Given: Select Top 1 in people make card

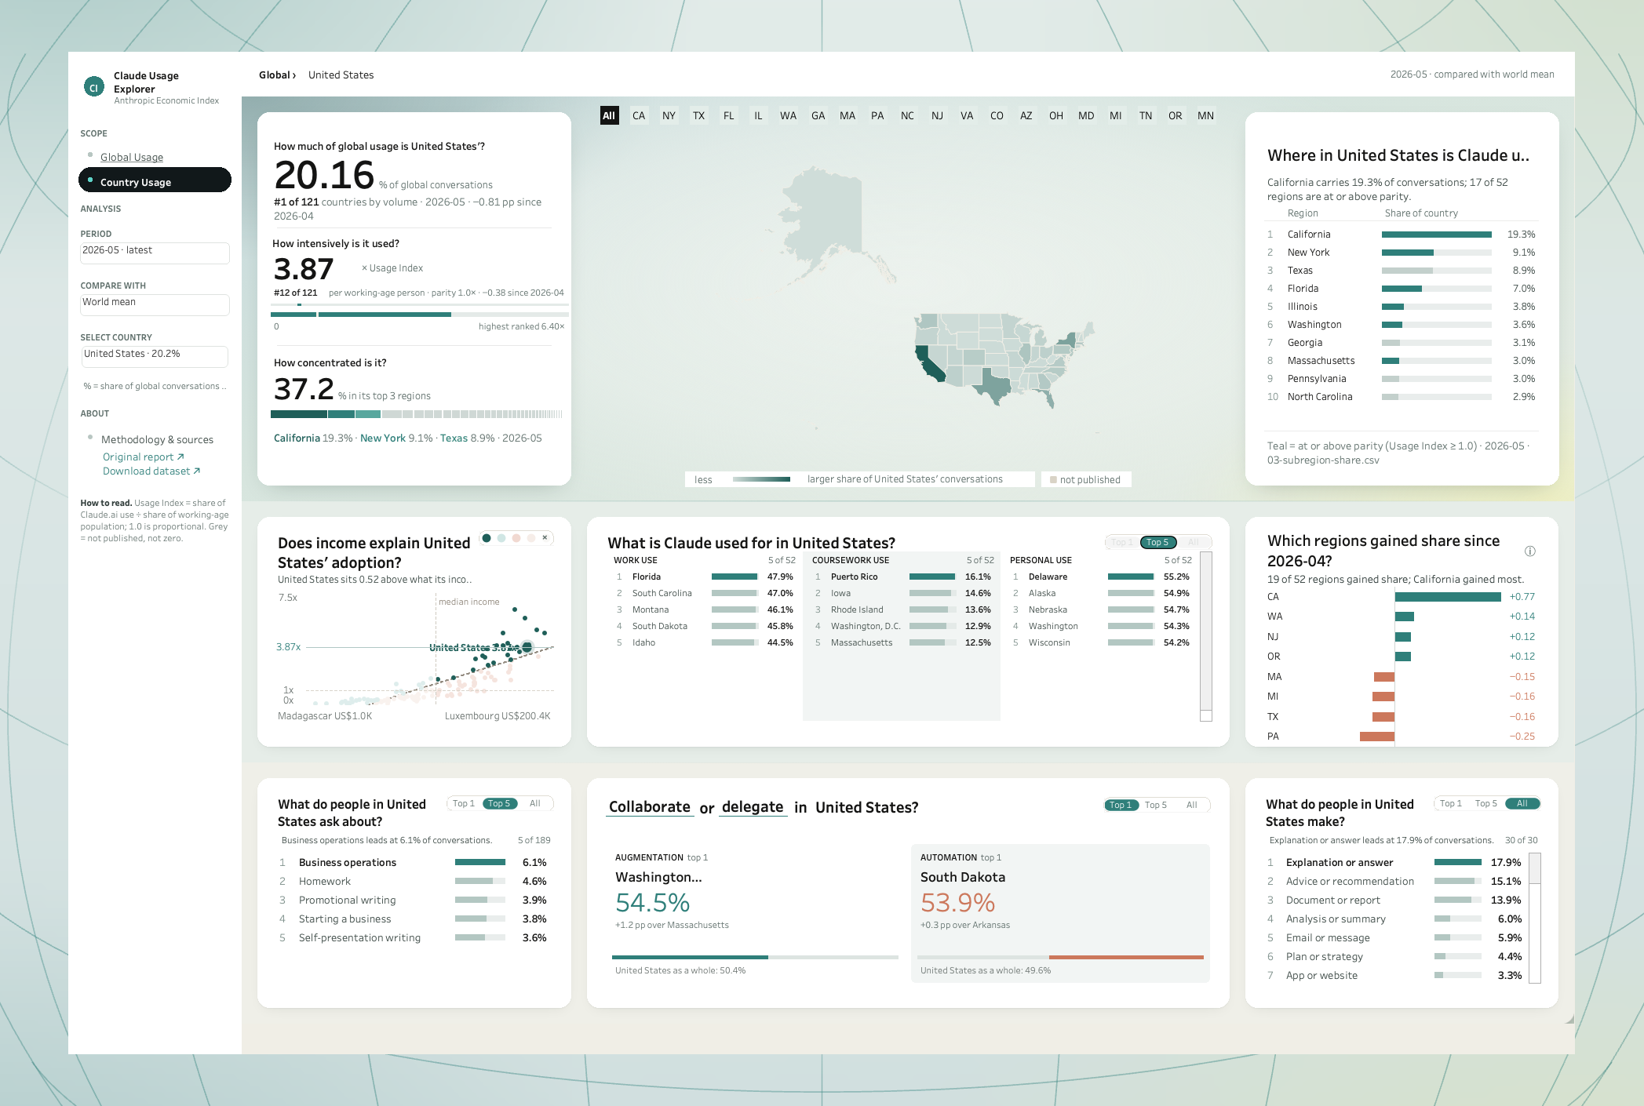Looking at the screenshot, I should pos(1451,803).
